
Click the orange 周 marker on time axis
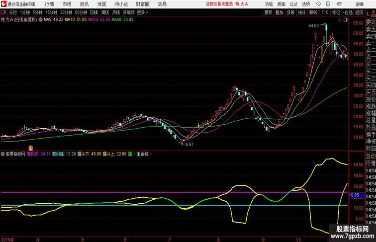(x=30, y=148)
